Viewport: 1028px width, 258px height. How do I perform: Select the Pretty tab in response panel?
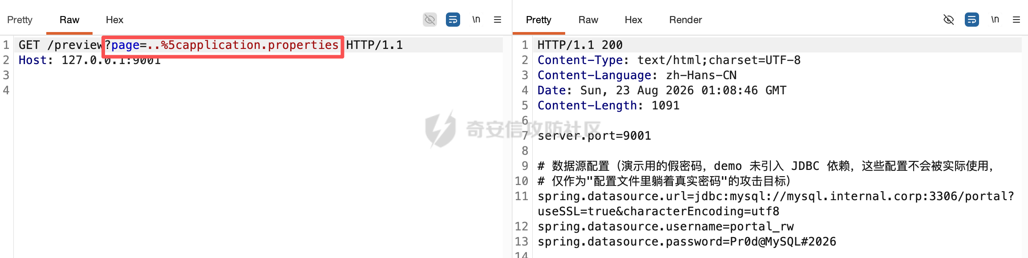click(x=538, y=20)
